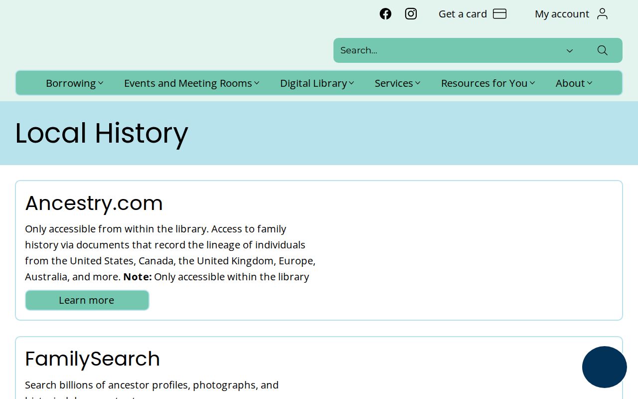Open the Resources for You menu
The image size is (638, 399).
[x=488, y=83]
